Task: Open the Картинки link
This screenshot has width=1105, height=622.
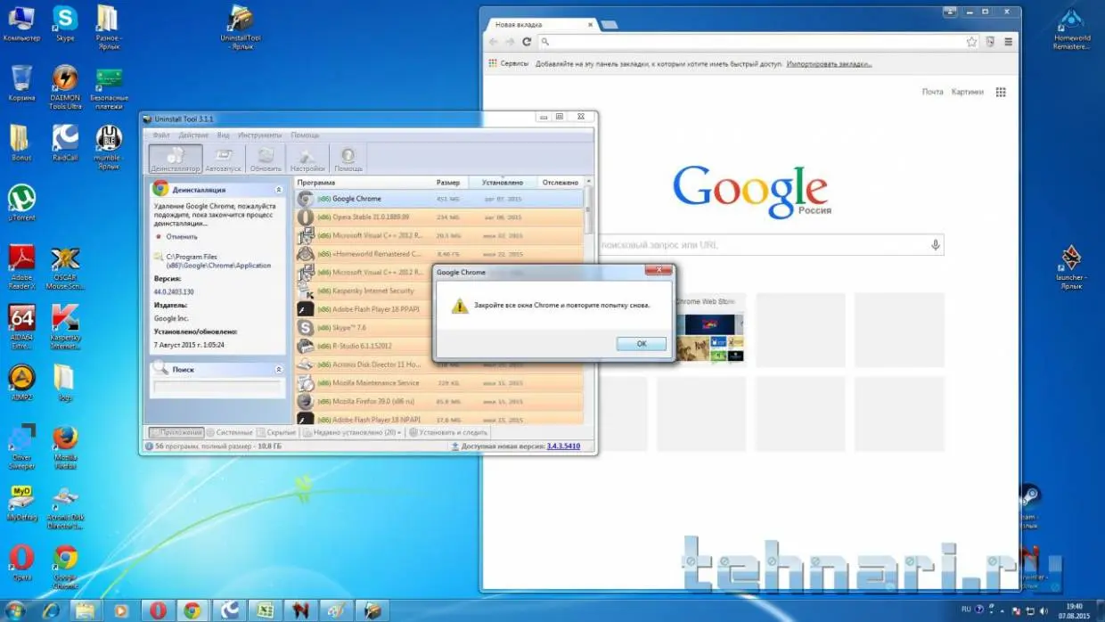Action: pos(967,92)
